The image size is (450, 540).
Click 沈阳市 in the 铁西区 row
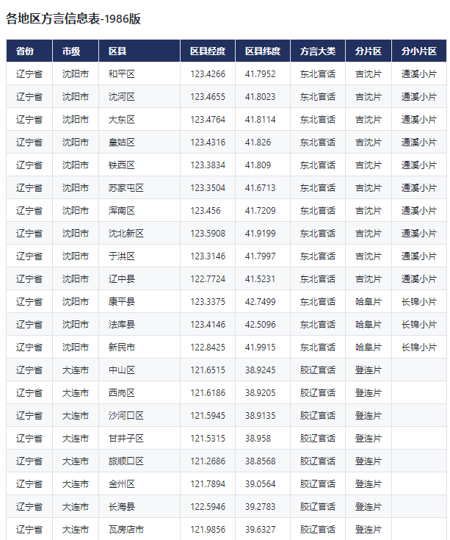click(x=76, y=165)
